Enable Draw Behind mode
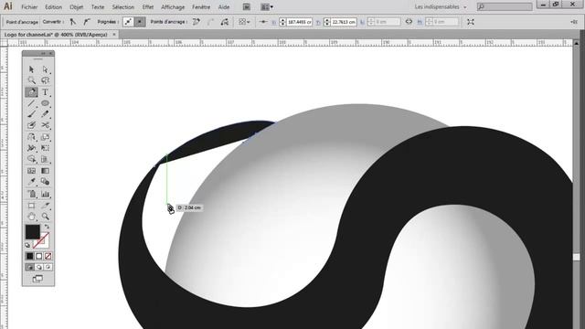This screenshot has width=585, height=329. click(x=38, y=268)
